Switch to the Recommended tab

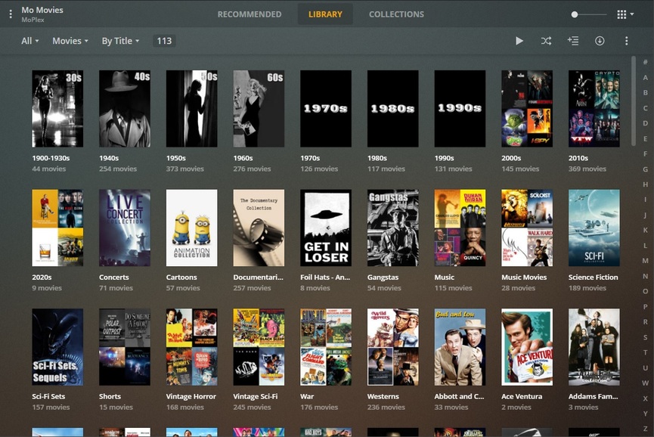tap(250, 14)
